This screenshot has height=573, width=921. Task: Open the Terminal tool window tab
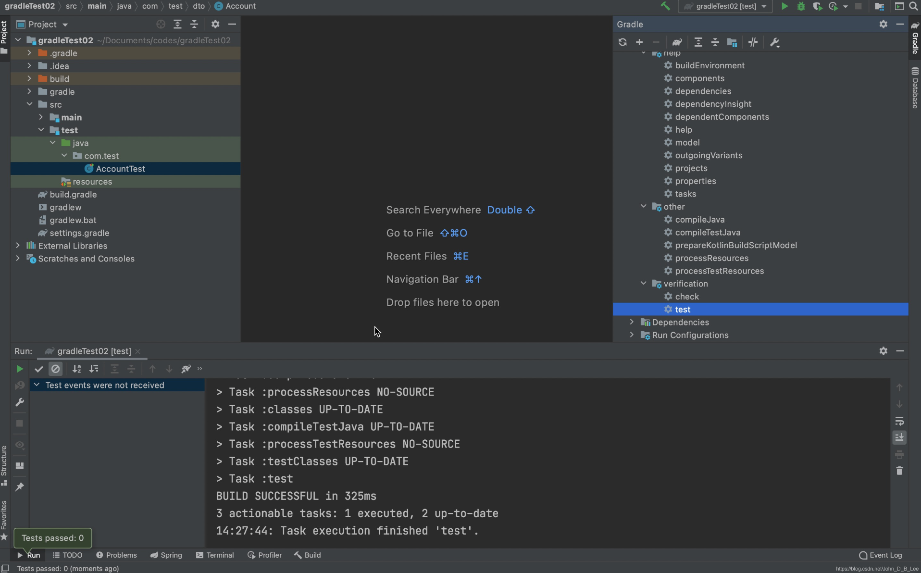point(215,555)
